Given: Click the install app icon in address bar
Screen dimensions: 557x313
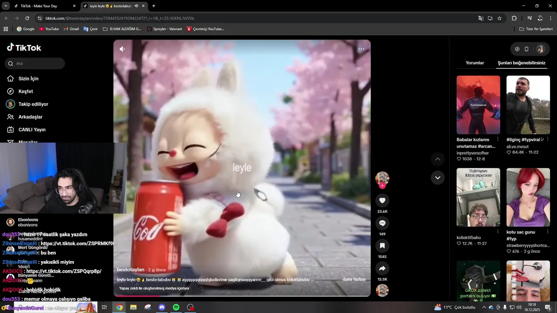Looking at the screenshot, I should tap(490, 18).
